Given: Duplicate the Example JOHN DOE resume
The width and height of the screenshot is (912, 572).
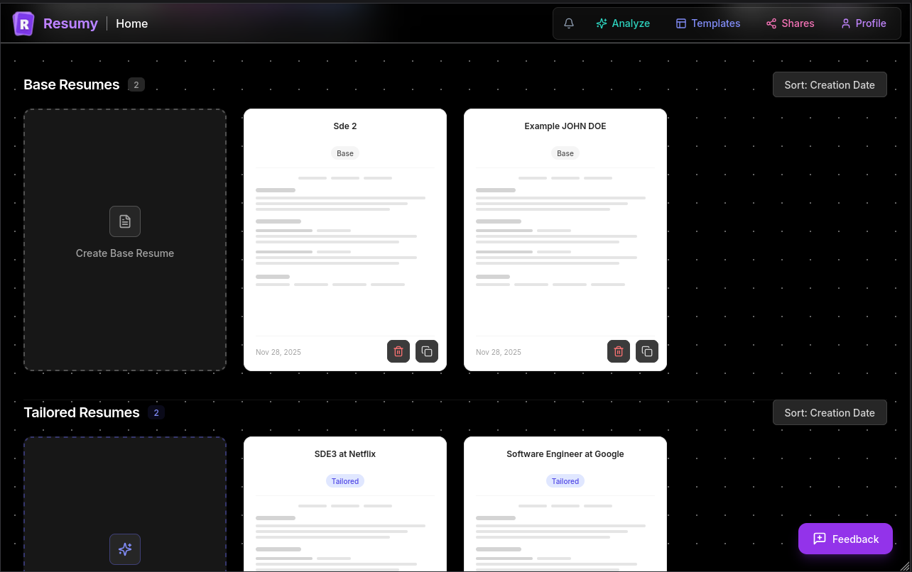Looking at the screenshot, I should click(647, 351).
